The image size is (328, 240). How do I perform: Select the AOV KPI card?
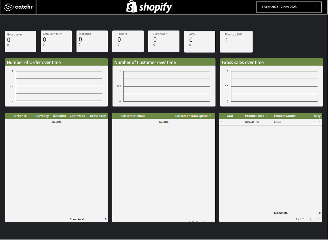[x=200, y=41]
